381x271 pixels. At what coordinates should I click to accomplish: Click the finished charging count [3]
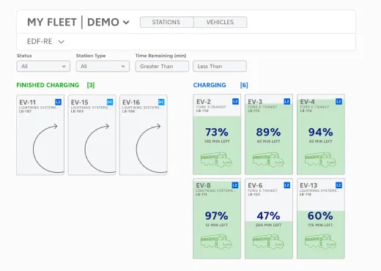tap(91, 85)
